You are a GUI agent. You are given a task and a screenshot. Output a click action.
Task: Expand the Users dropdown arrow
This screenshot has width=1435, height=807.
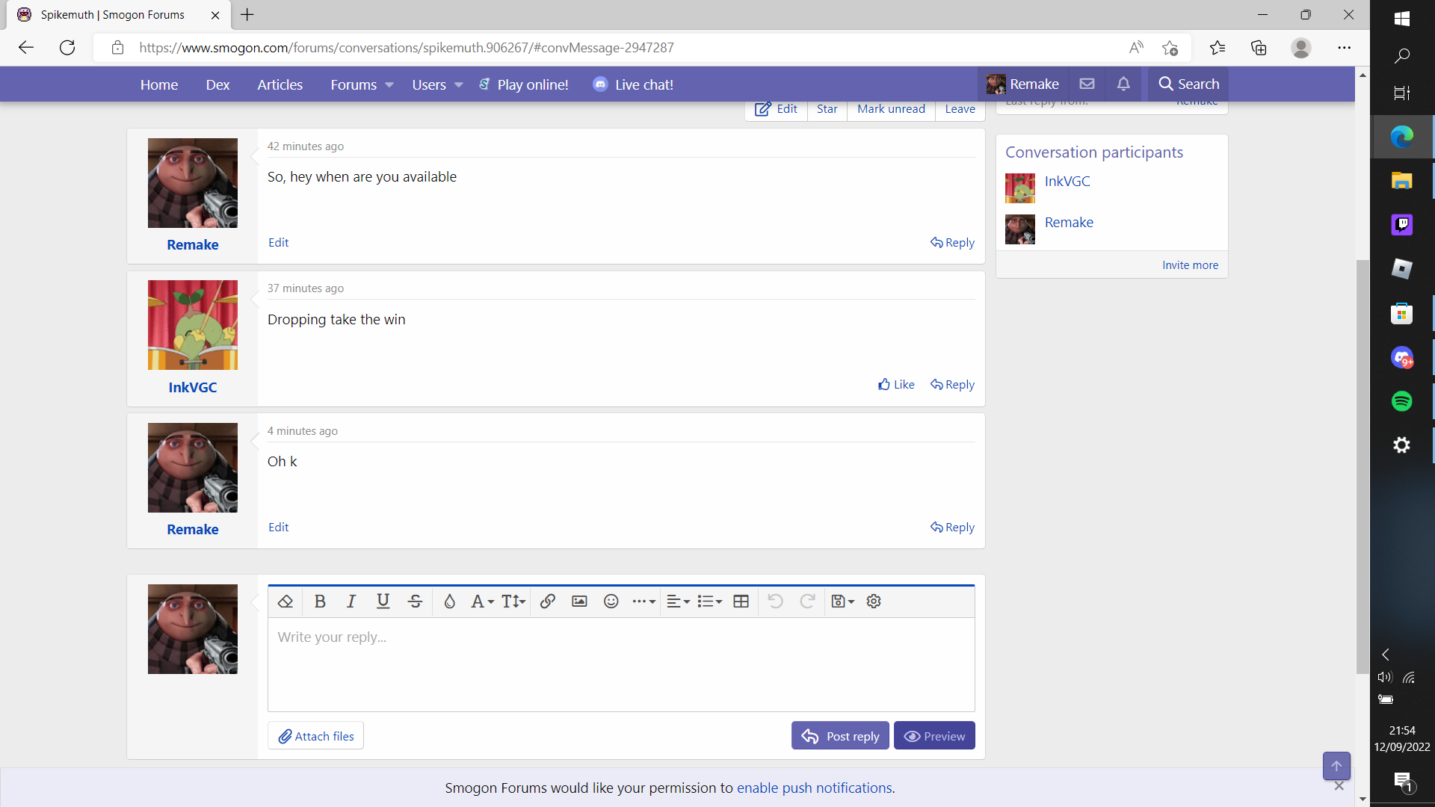pyautogui.click(x=459, y=85)
